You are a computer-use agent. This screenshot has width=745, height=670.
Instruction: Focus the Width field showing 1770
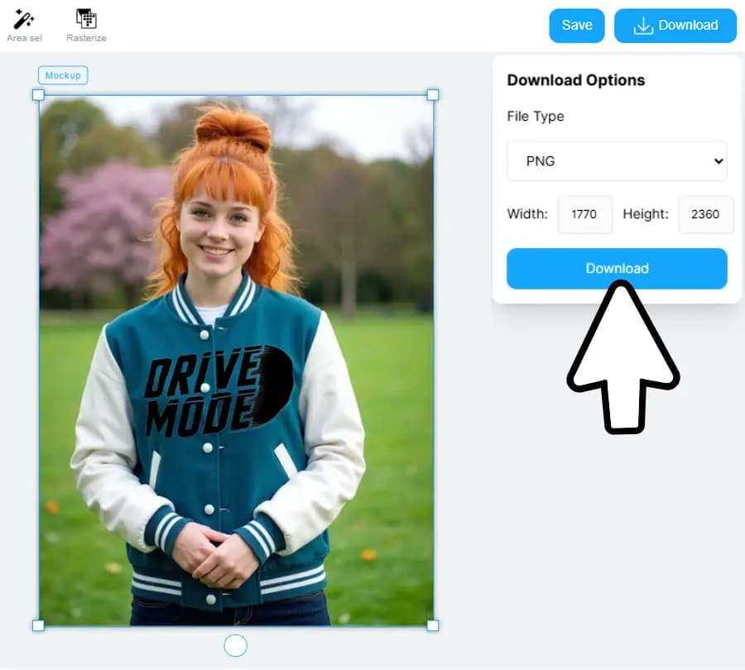[584, 214]
